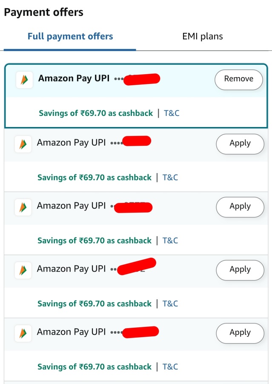Tap the Amazon Pay UPI icon beside the third offer

point(23,207)
